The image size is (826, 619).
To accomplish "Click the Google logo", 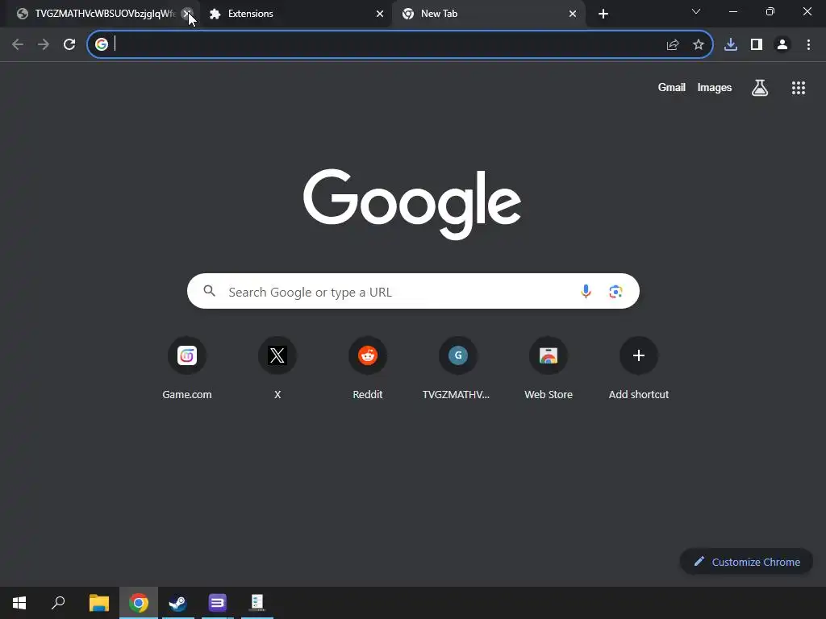I will pos(412,204).
